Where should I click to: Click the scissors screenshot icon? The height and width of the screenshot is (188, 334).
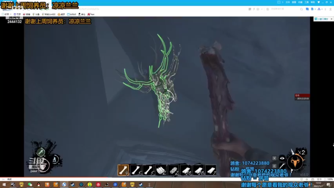(319, 9)
